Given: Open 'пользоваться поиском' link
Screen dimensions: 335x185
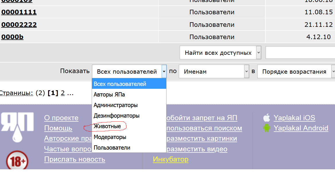Looking at the screenshot, I should [204, 128].
